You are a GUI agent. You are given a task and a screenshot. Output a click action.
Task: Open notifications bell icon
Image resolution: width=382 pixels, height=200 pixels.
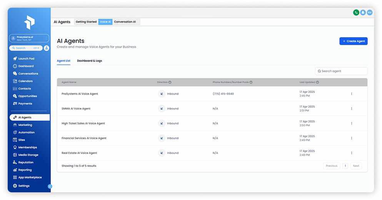(363, 12)
